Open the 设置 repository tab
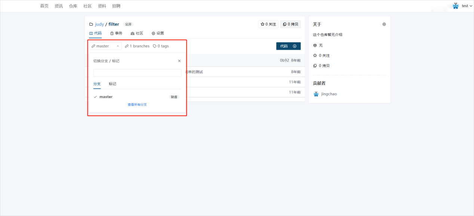The image size is (474, 216). click(x=158, y=33)
